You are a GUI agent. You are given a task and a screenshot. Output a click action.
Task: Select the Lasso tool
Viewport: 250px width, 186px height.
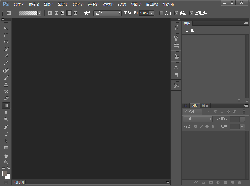tap(6, 42)
